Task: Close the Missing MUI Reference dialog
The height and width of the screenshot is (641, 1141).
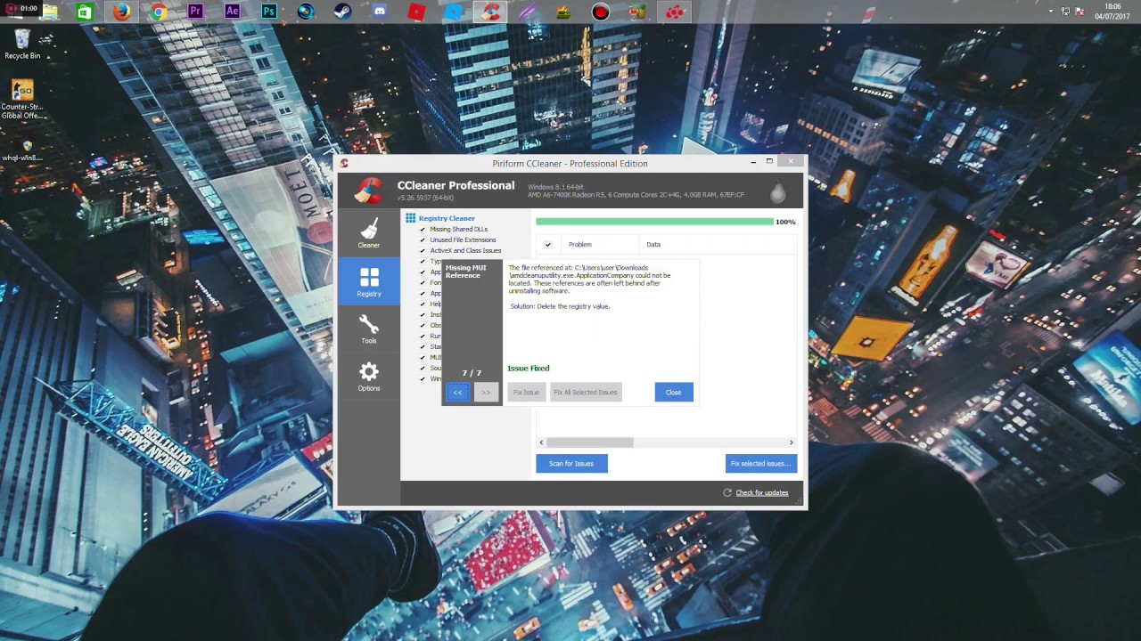Action: (x=673, y=392)
